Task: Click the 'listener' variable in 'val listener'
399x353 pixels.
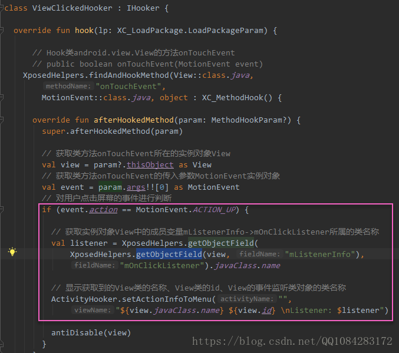Action: 89,243
